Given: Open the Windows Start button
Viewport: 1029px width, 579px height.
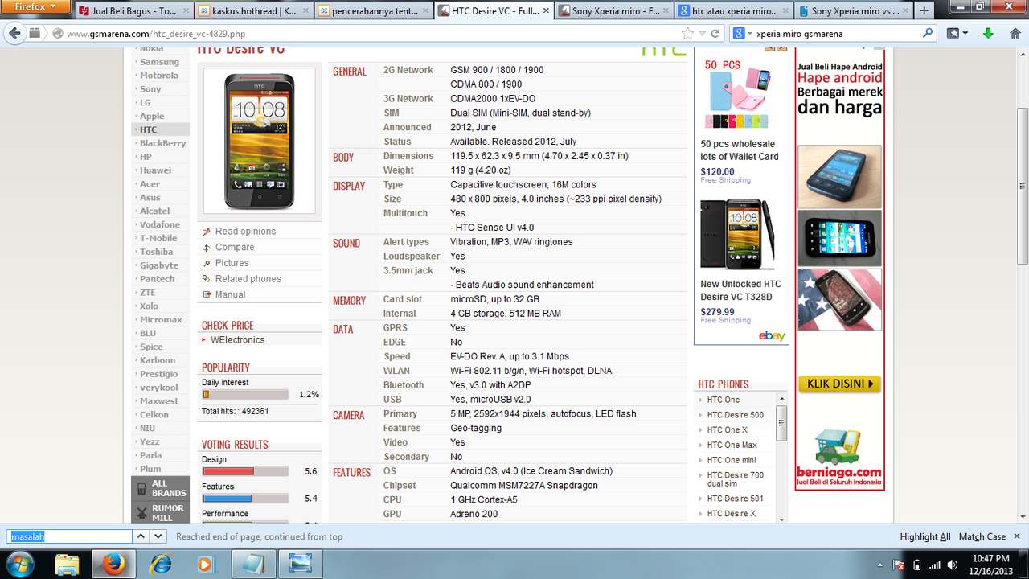Looking at the screenshot, I should click(x=19, y=563).
